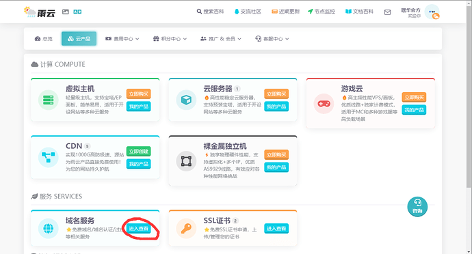Expand the 费用中心 dropdown
This screenshot has width=472, height=254.
122,39
